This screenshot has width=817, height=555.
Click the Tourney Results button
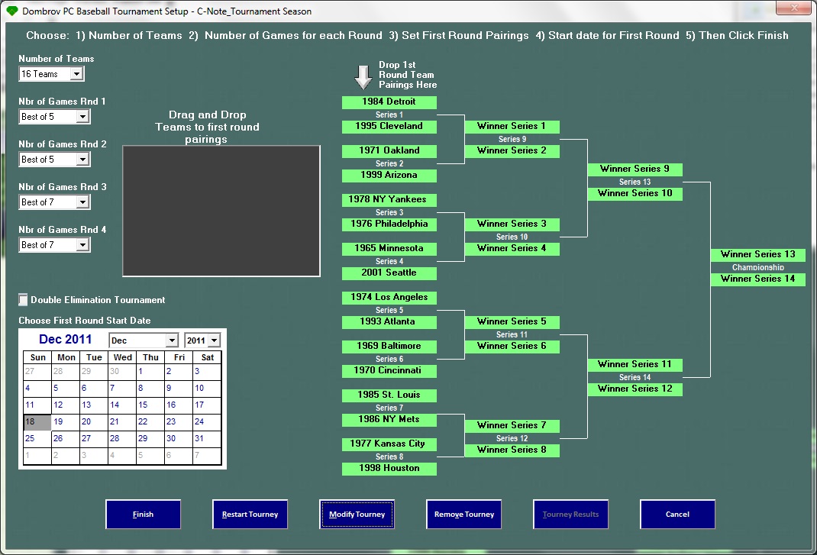[x=570, y=515]
